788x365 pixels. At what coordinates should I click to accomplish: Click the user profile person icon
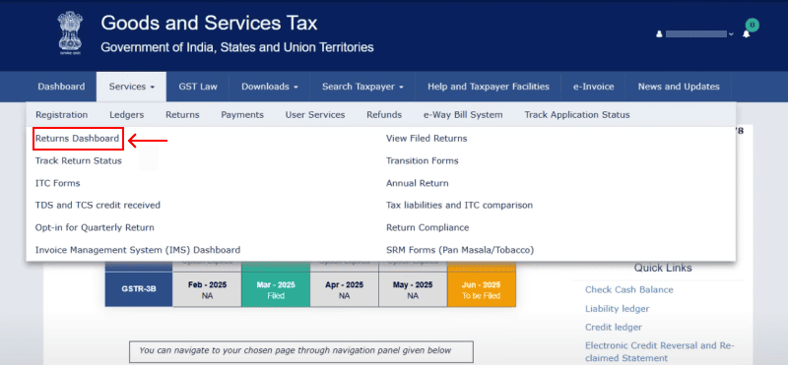pyautogui.click(x=659, y=34)
